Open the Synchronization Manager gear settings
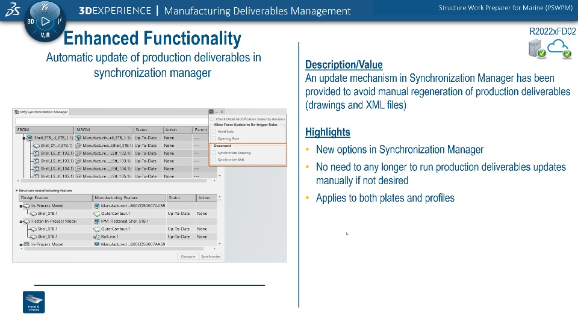The image size is (578, 325). pyautogui.click(x=211, y=112)
